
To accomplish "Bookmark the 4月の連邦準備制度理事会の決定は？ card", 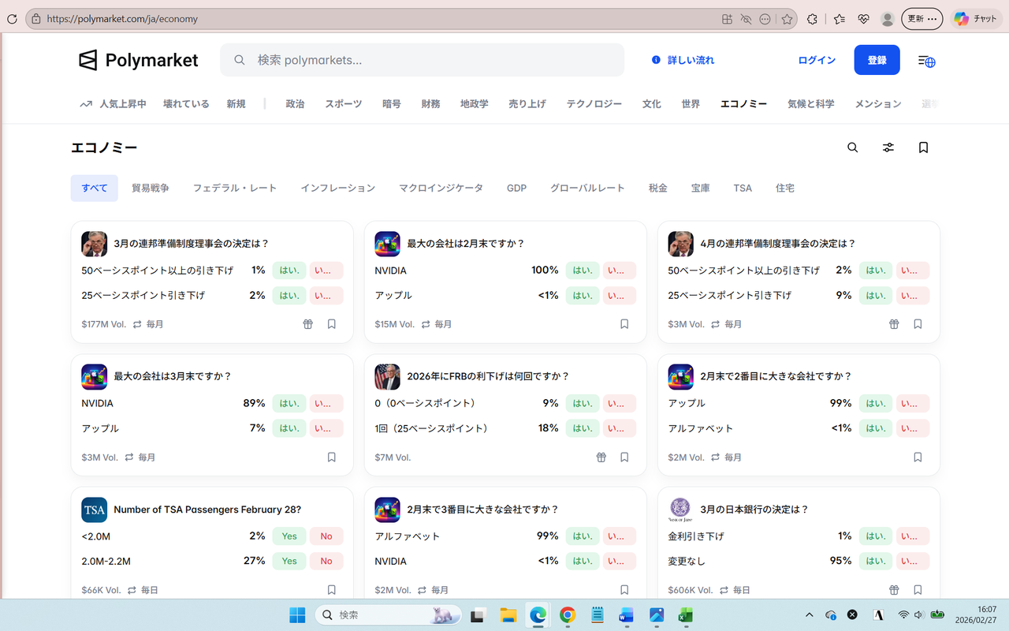I will coord(918,324).
